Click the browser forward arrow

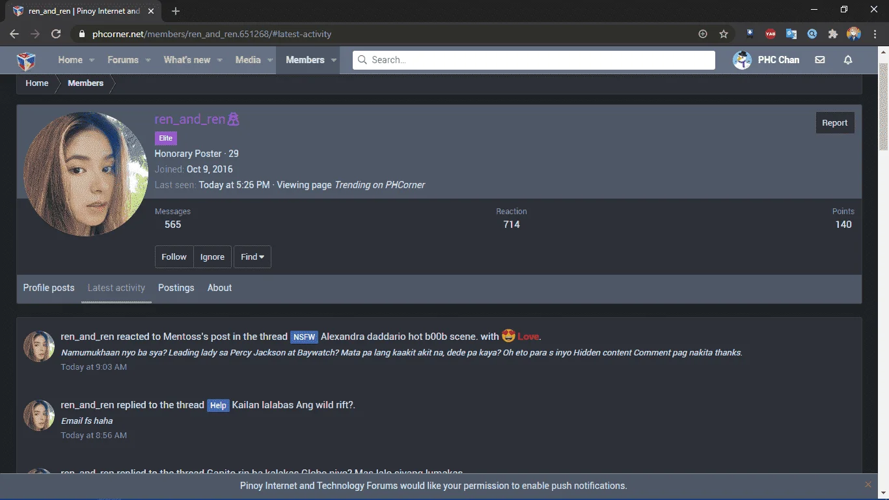click(x=35, y=34)
